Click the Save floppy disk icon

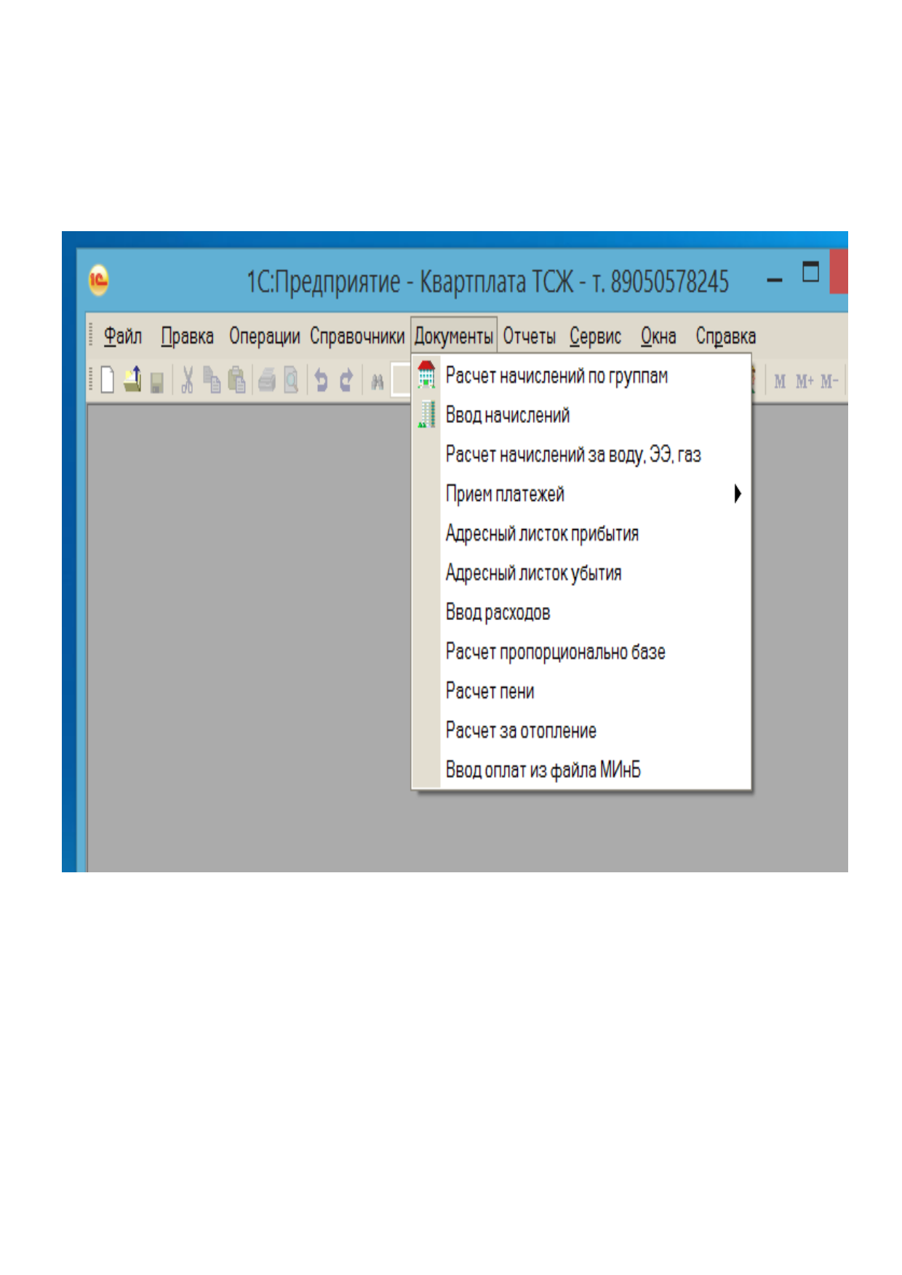pos(156,382)
